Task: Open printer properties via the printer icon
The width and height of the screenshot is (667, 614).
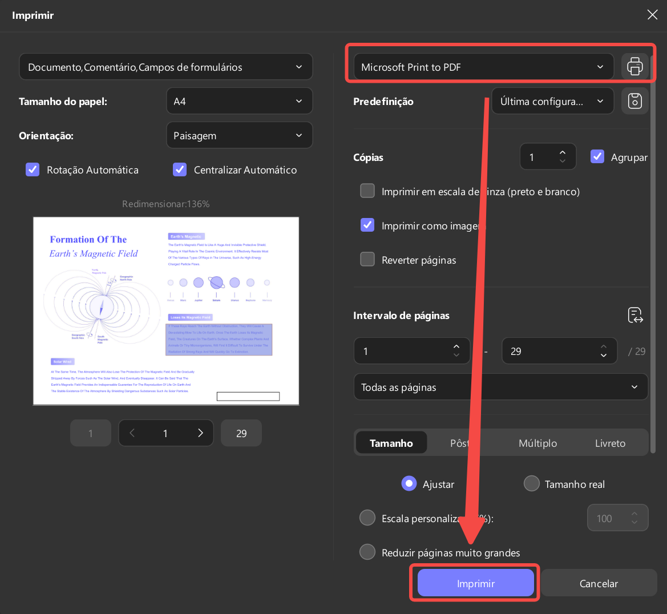Action: (x=634, y=66)
